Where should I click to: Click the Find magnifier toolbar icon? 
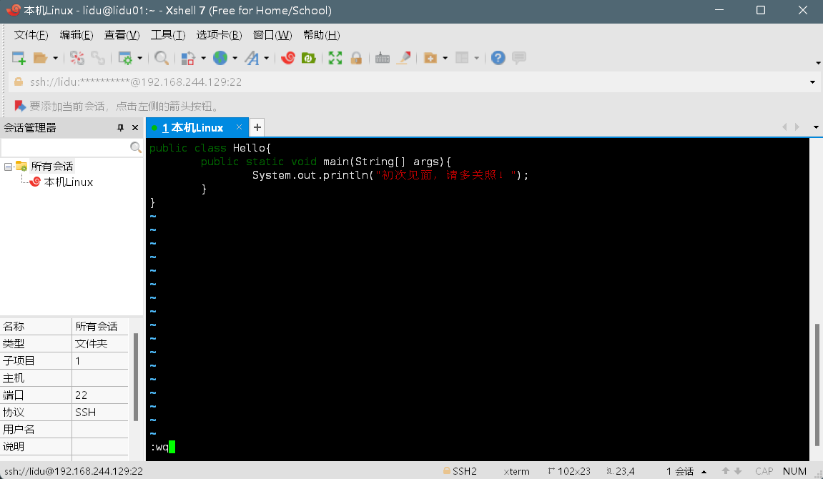click(162, 58)
